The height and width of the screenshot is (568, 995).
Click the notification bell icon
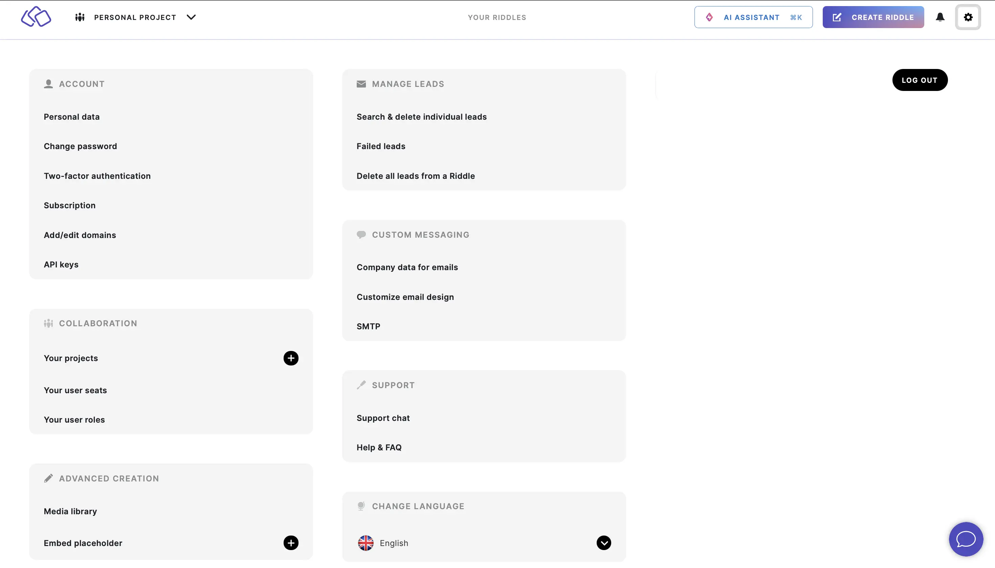tap(940, 17)
